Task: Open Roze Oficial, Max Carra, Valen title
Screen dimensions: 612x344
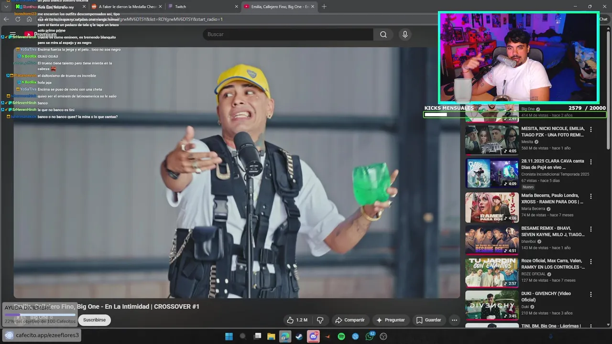Action: 553,264
